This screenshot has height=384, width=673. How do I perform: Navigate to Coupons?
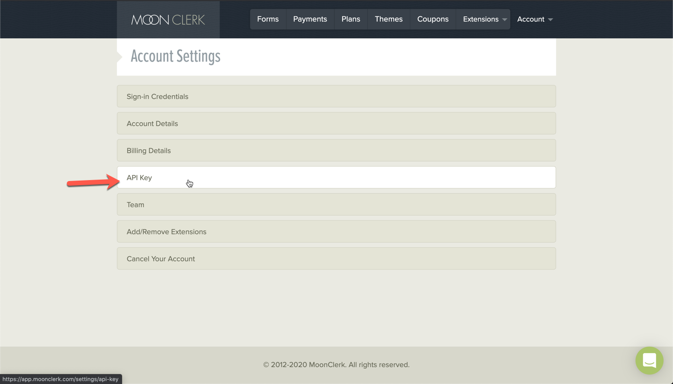pos(433,19)
